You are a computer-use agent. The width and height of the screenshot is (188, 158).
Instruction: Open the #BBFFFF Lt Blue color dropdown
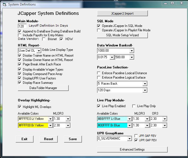point(129,119)
